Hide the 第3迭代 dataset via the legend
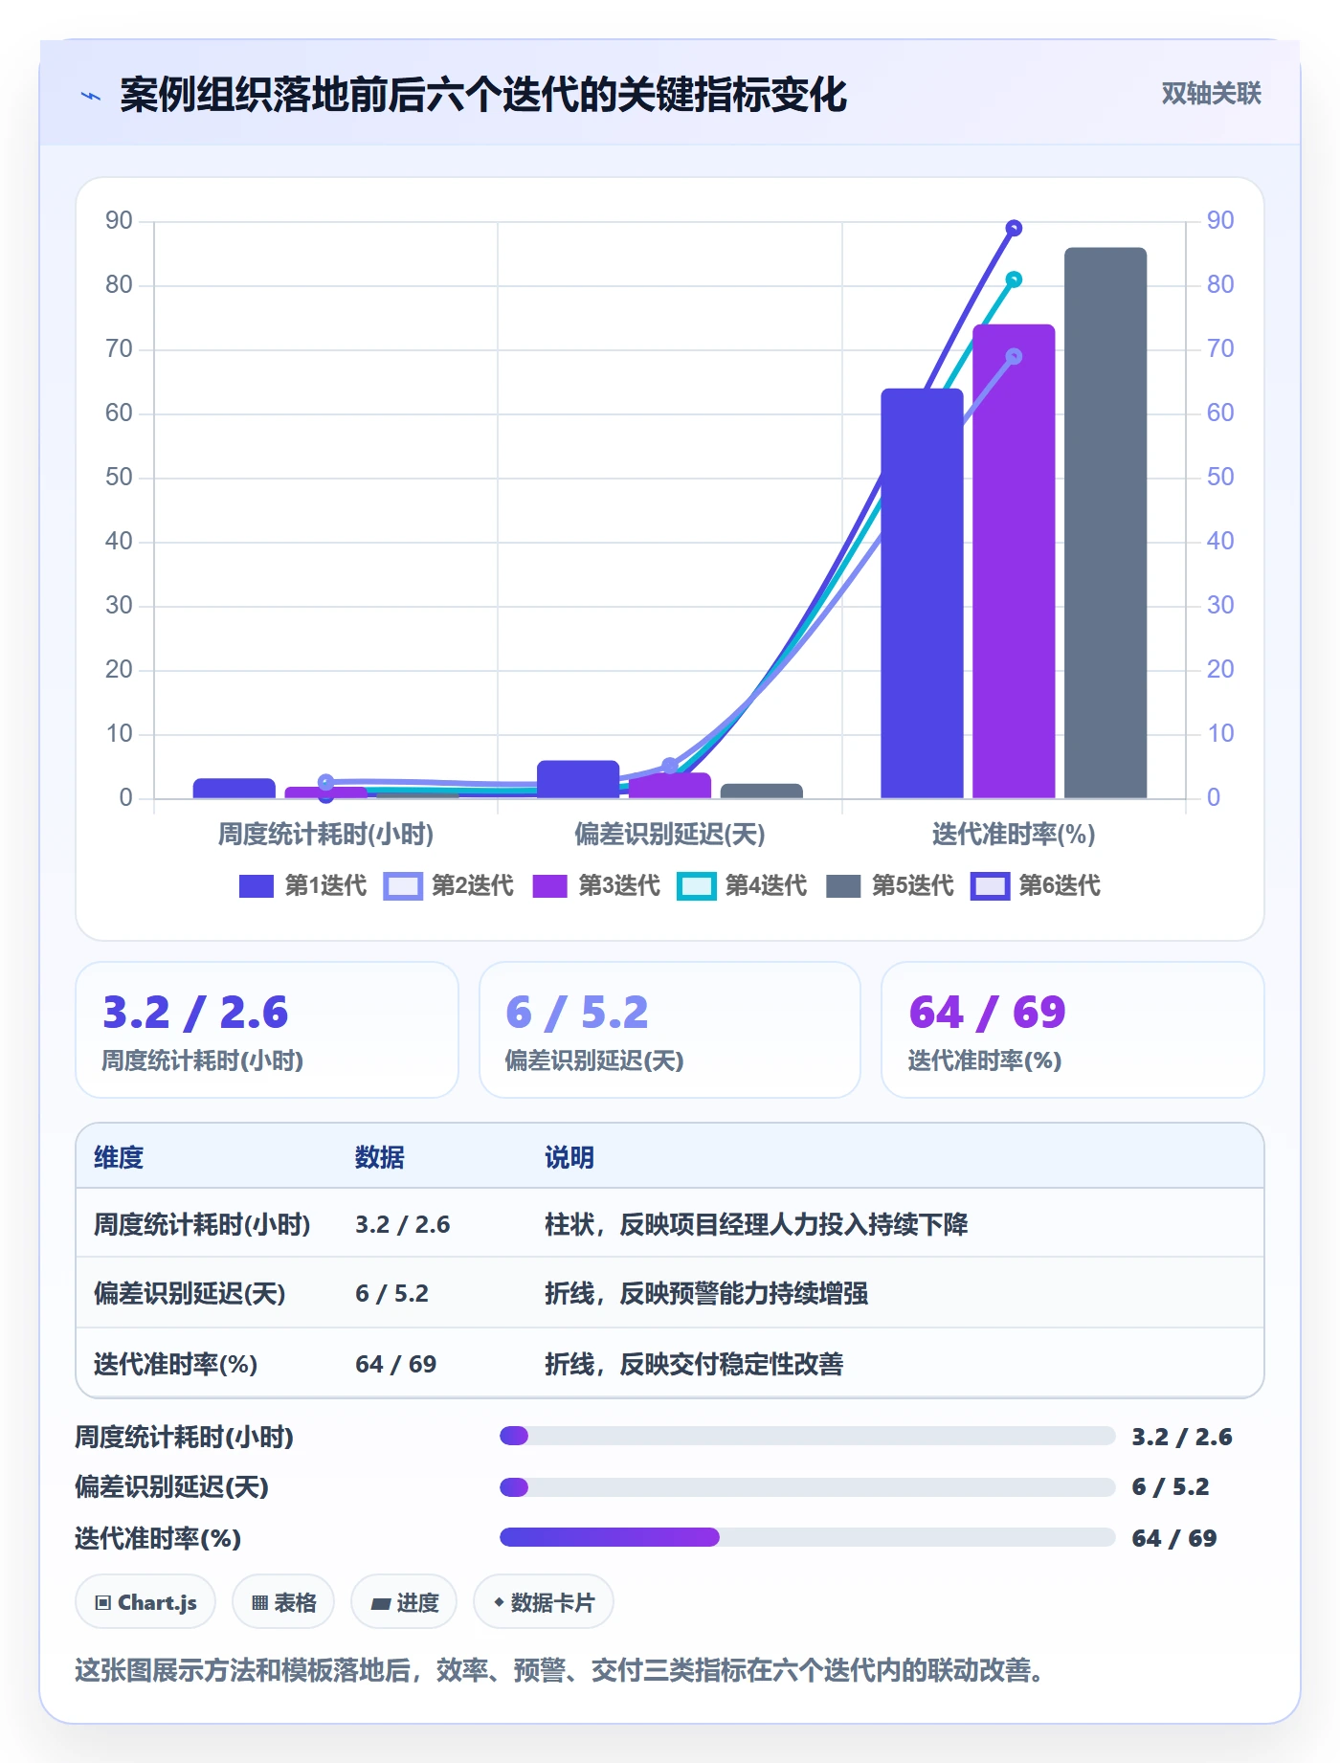 tap(596, 886)
